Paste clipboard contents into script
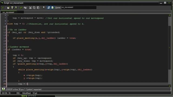173x97 pixels. tap(38, 8)
